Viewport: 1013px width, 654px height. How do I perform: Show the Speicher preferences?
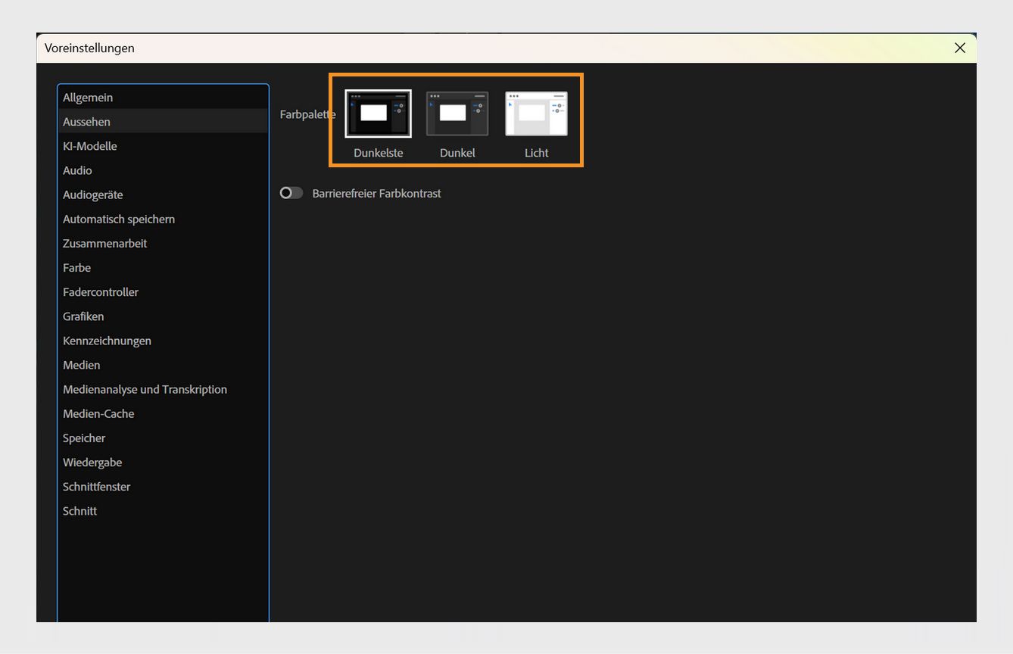[163, 438]
